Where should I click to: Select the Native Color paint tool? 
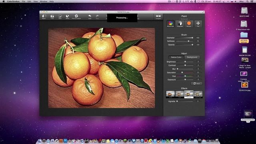(170, 24)
